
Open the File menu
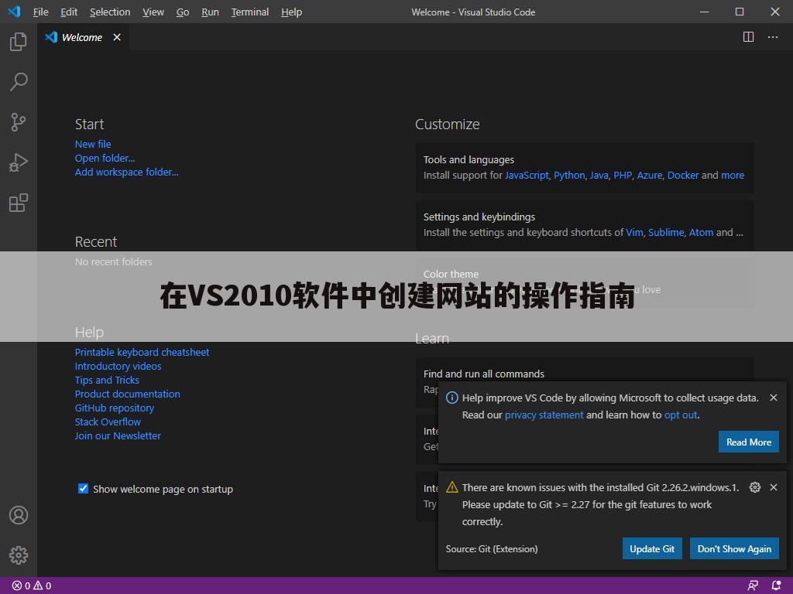tap(40, 12)
